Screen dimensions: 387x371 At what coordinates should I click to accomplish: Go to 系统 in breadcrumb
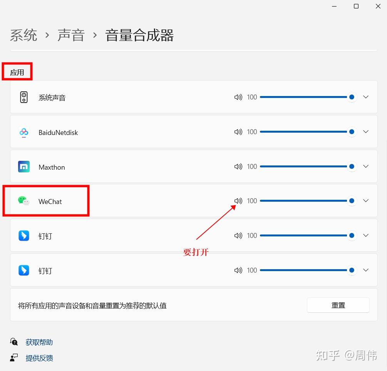24,35
